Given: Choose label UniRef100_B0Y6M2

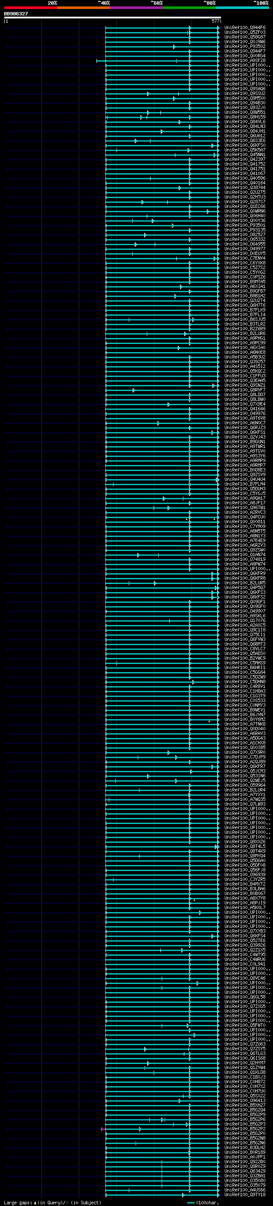Looking at the screenshot, I should tap(245, 719).
